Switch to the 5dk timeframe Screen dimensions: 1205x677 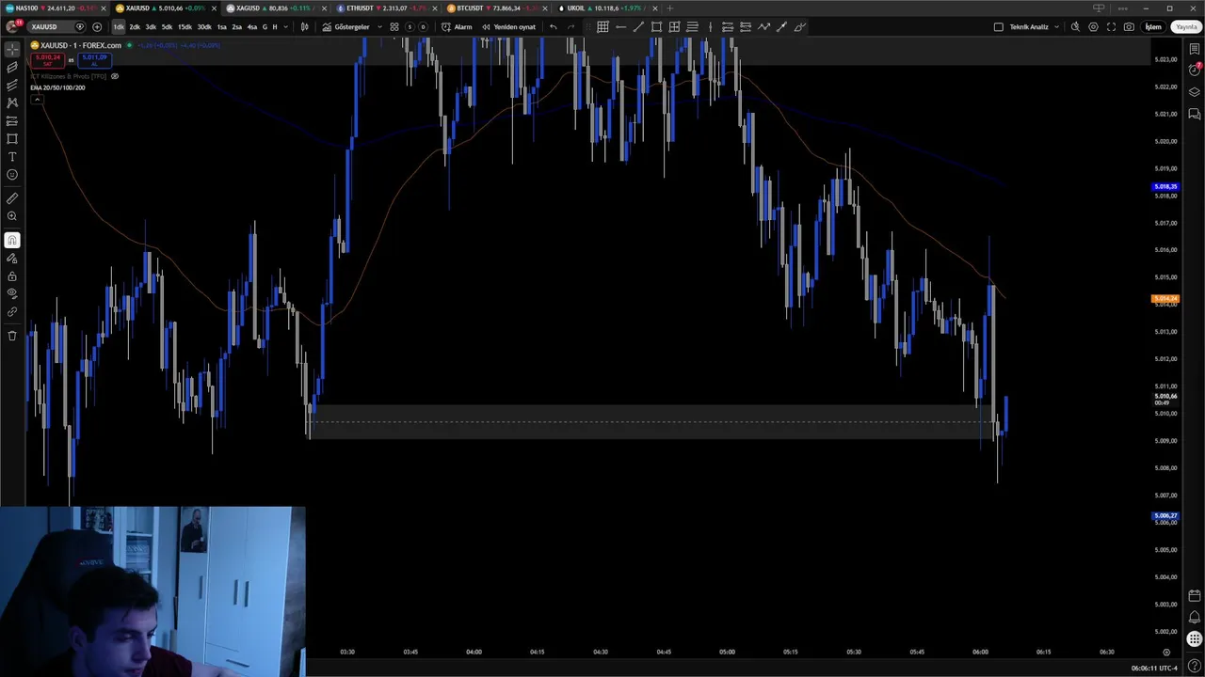click(x=167, y=26)
